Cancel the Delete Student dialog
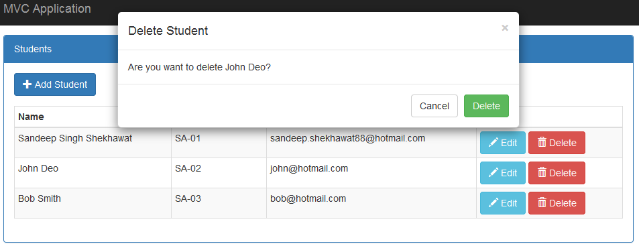The width and height of the screenshot is (639, 246). pos(434,106)
